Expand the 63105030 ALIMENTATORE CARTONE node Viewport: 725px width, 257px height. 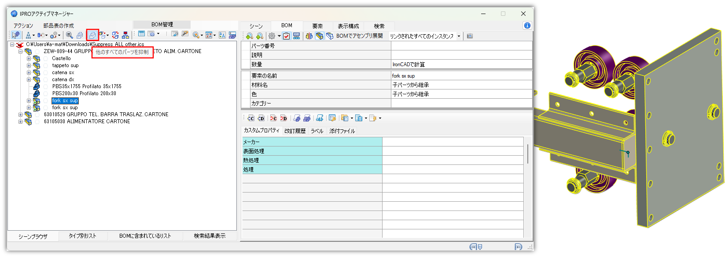click(20, 121)
